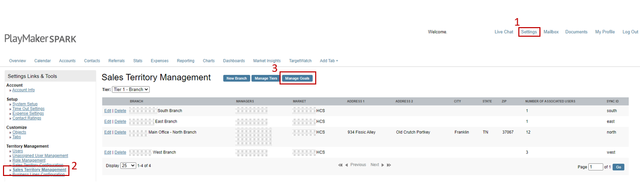Open Objects under Customize
Image resolution: width=640 pixels, height=185 pixels.
[x=19, y=132]
